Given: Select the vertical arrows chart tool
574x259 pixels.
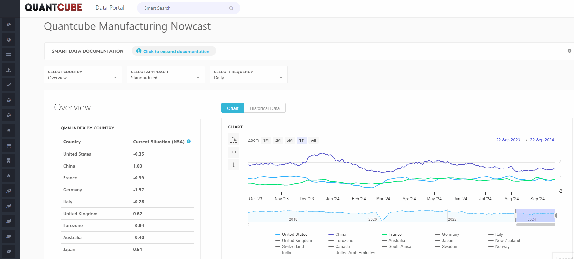Looking at the screenshot, I should pyautogui.click(x=234, y=165).
